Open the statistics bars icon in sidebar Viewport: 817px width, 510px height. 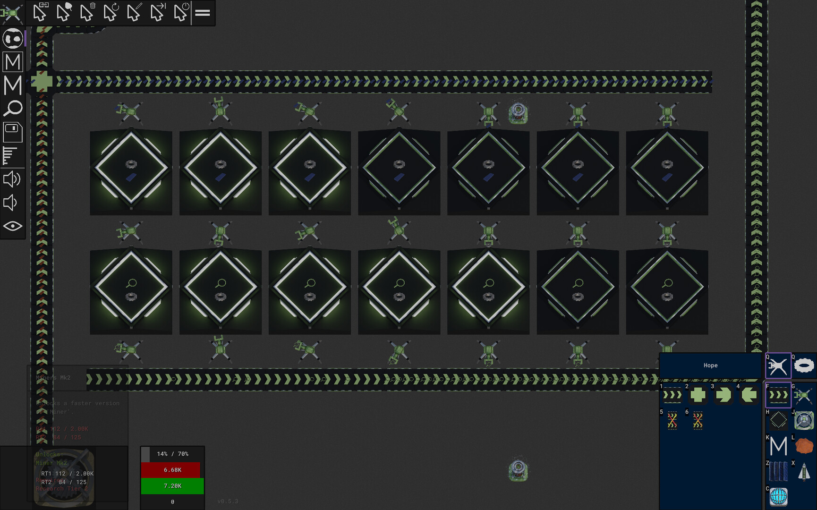pos(10,156)
